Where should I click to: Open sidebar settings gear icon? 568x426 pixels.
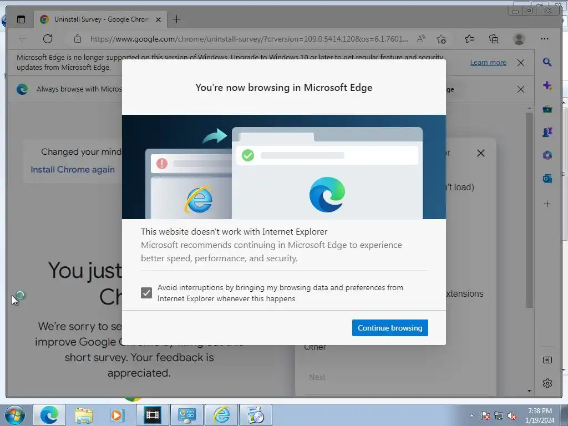click(547, 383)
